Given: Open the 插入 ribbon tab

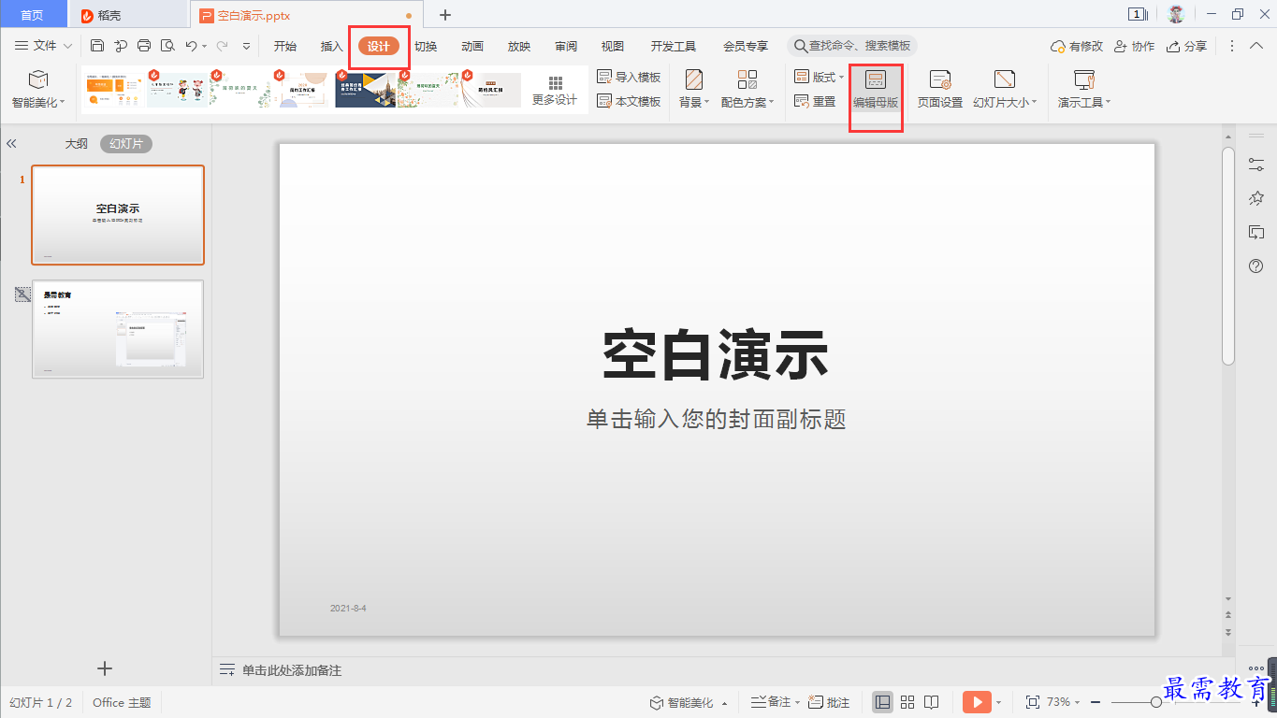Looking at the screenshot, I should [332, 46].
